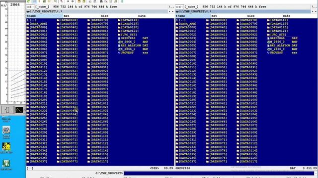Select parent directory [..] in left panel
The image size is (318, 178).
pos(31,20)
